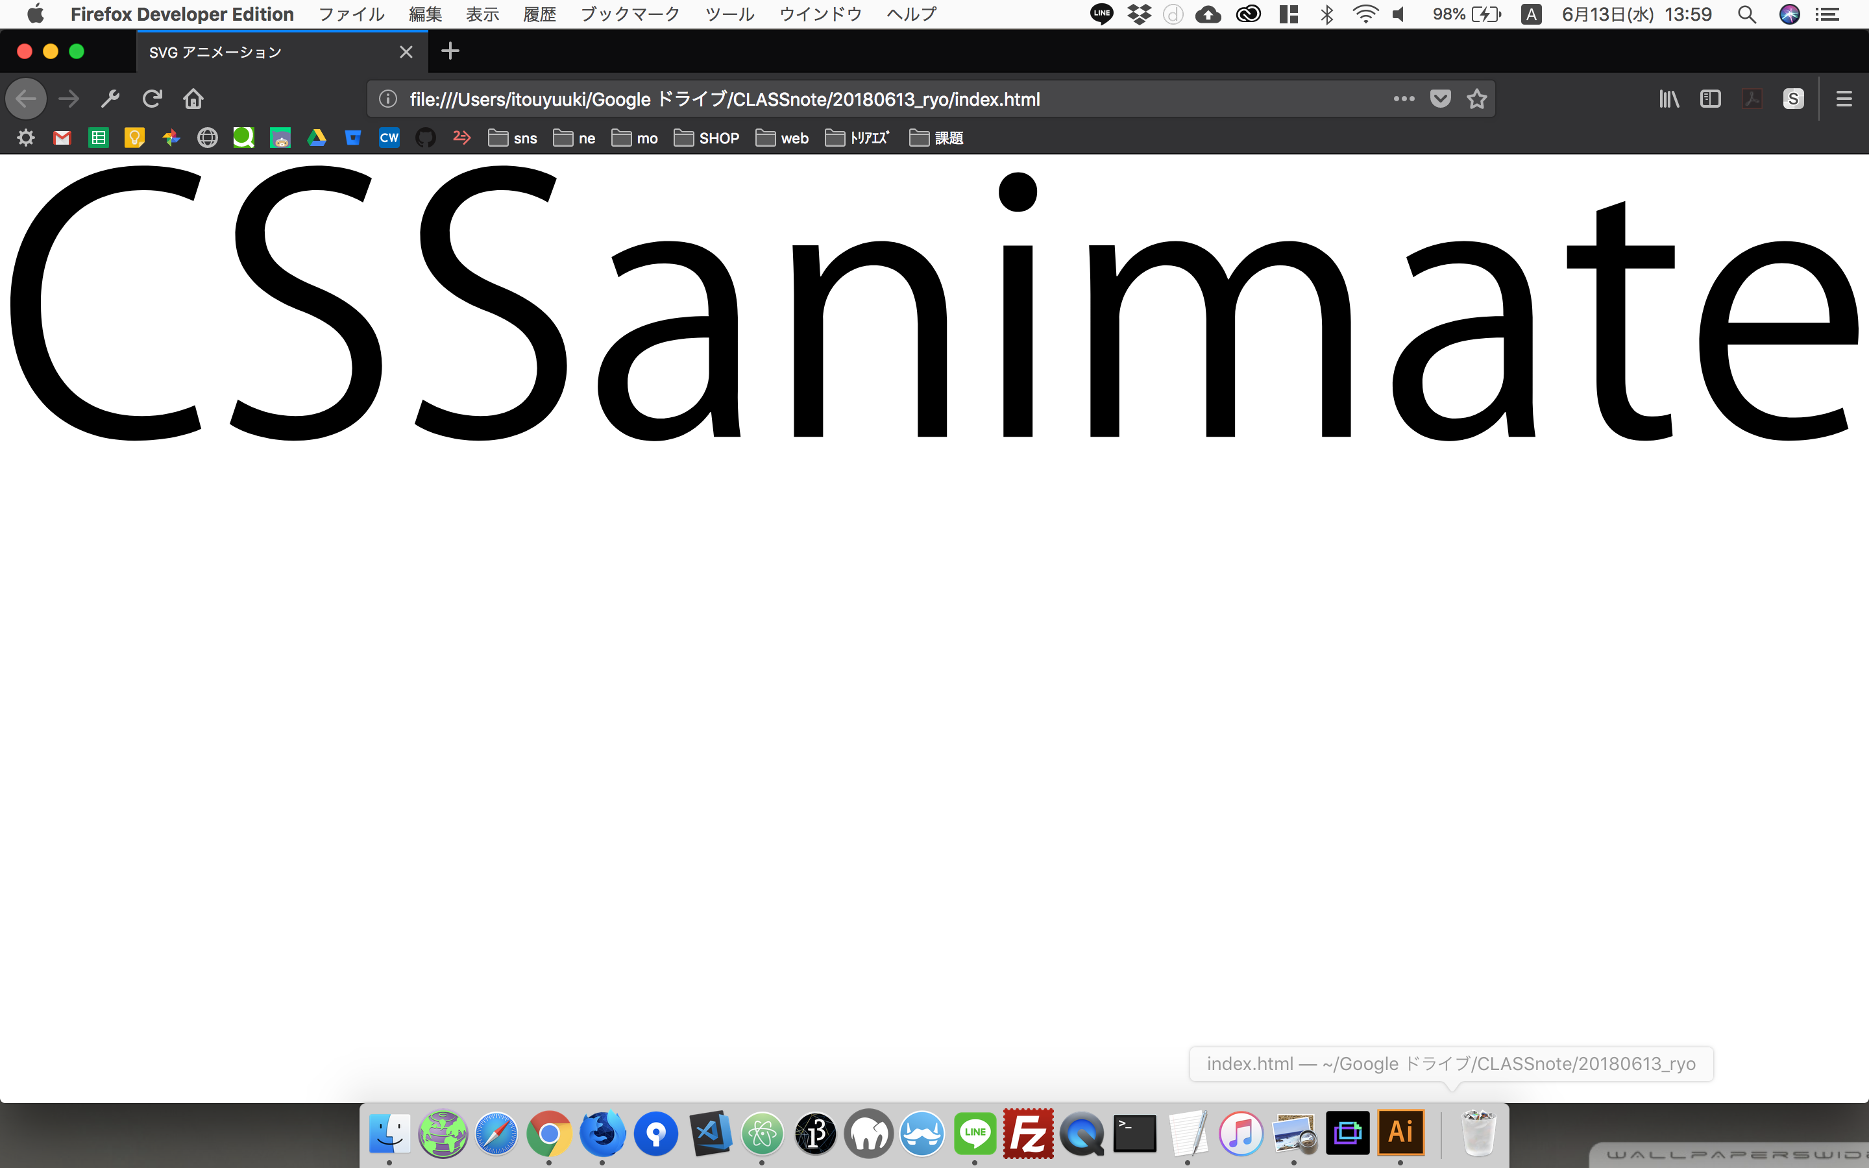Open the sns bookmarks folder
1869x1168 pixels.
pyautogui.click(x=513, y=138)
